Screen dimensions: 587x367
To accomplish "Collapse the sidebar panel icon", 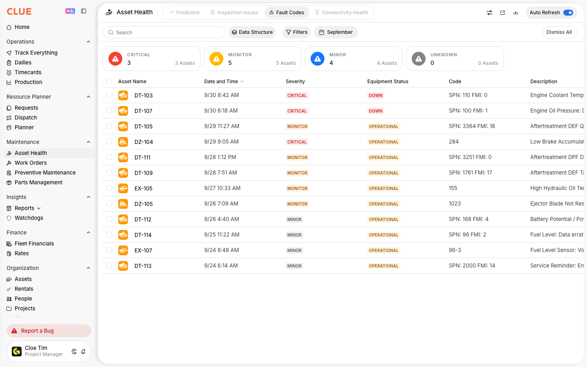I will pos(84,11).
